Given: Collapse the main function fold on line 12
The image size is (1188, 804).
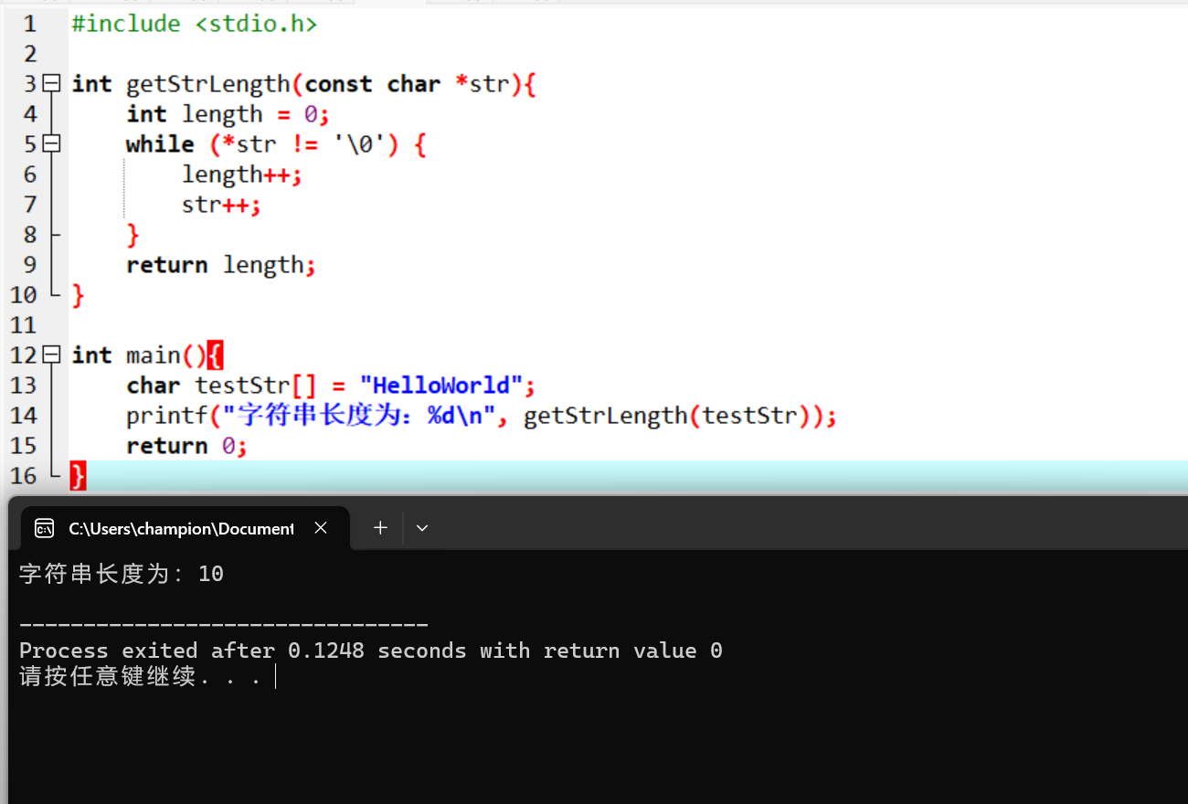Looking at the screenshot, I should (x=52, y=355).
